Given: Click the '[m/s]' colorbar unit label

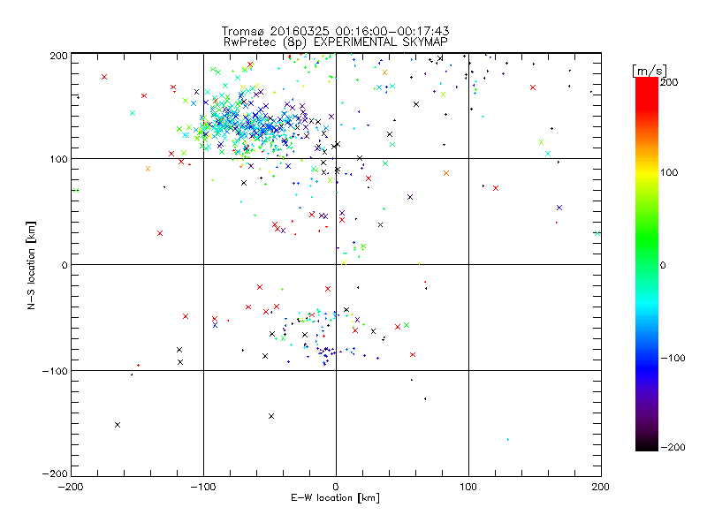Looking at the screenshot, I should click(x=650, y=71).
